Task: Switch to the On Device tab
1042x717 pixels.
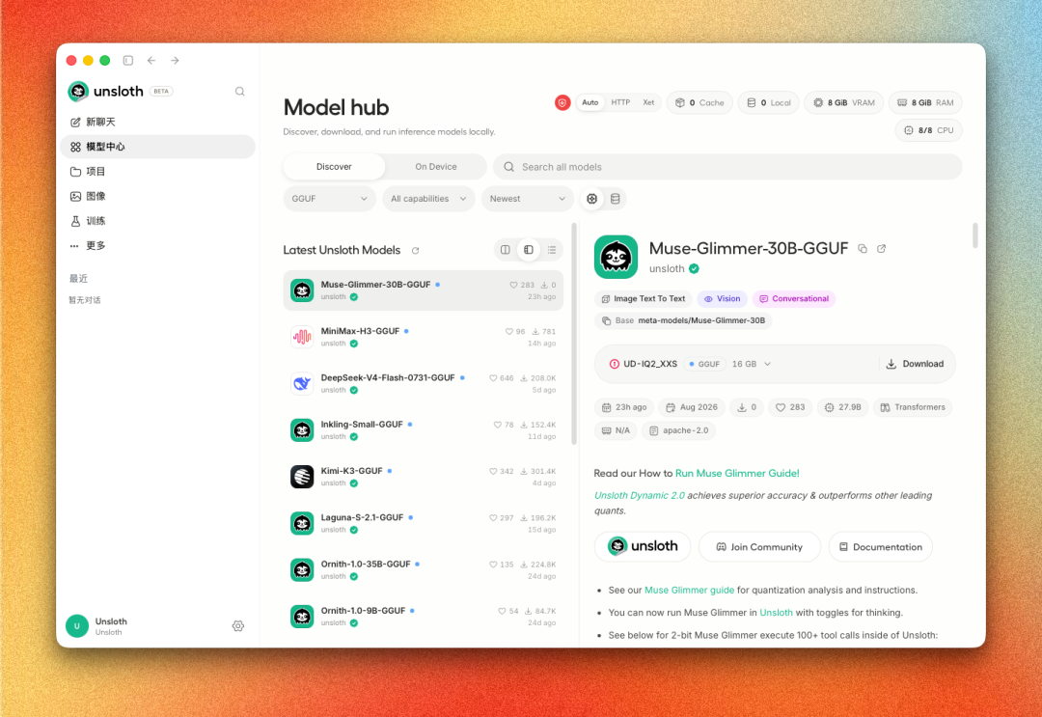Action: 436,167
